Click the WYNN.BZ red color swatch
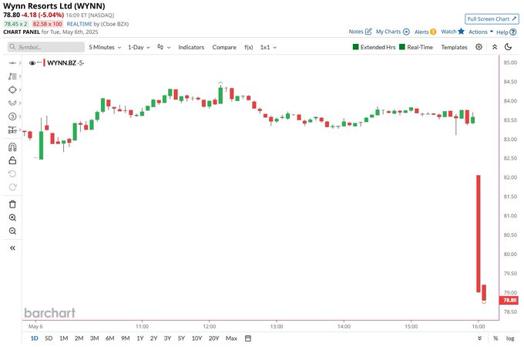 [x=44, y=63]
